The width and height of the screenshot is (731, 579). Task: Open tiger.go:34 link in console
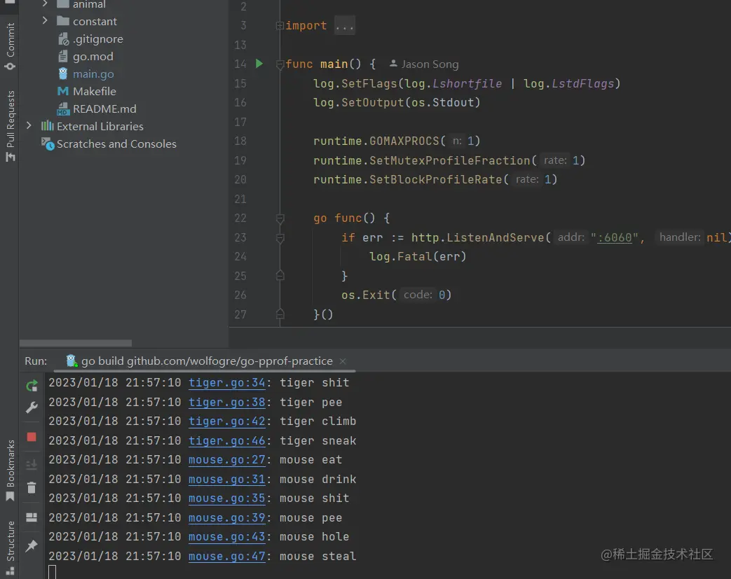(226, 382)
